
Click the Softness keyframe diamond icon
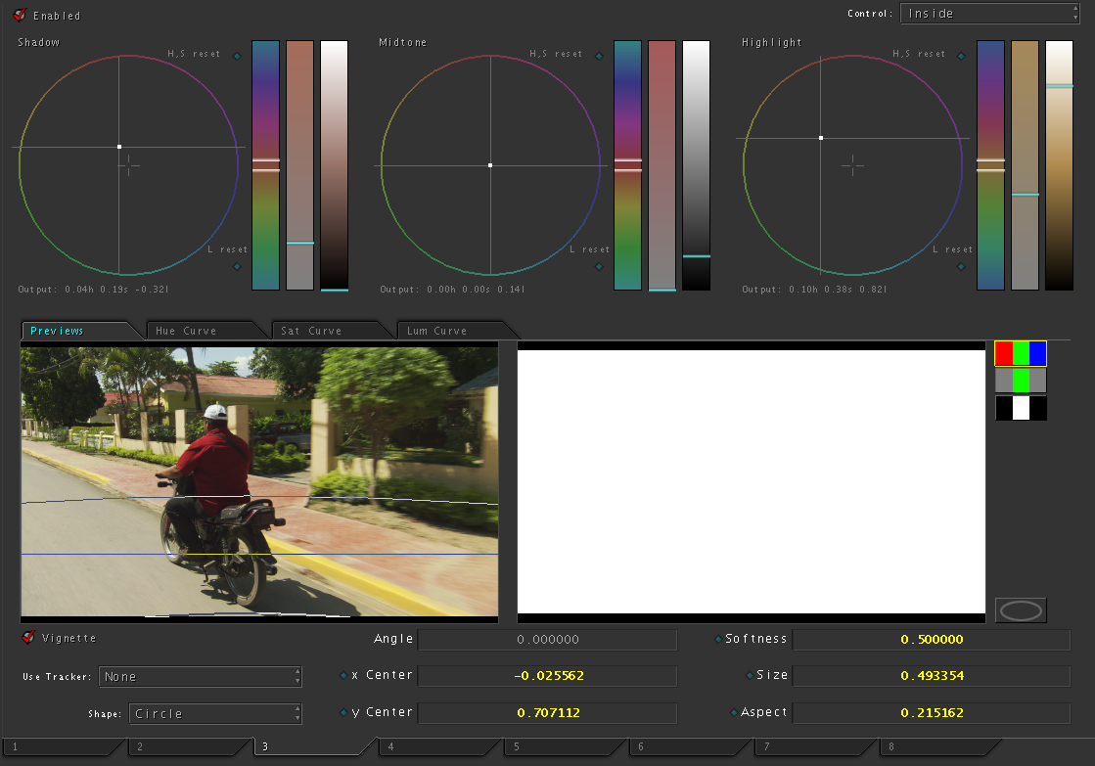click(x=718, y=639)
